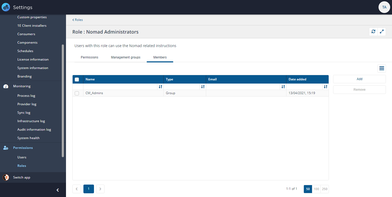Open Schedules in sidebar
This screenshot has height=197, width=392.
(25, 51)
